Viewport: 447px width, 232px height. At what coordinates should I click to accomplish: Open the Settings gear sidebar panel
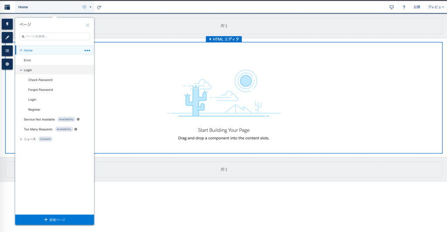click(7, 64)
